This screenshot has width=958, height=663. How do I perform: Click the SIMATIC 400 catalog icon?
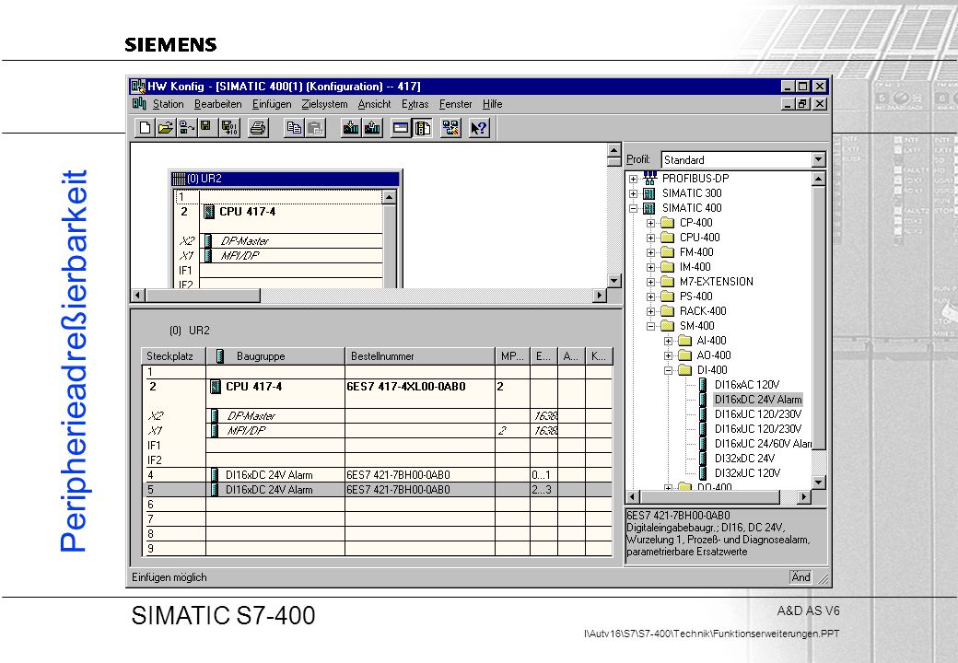tap(649, 208)
